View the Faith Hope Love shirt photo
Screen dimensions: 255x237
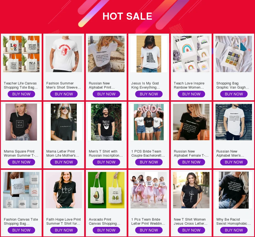pos(64,190)
